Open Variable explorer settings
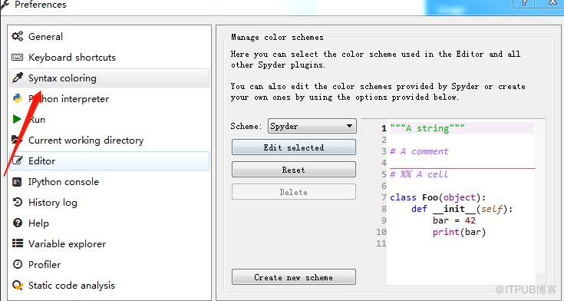Screen dimensions: 564x301 109,243
